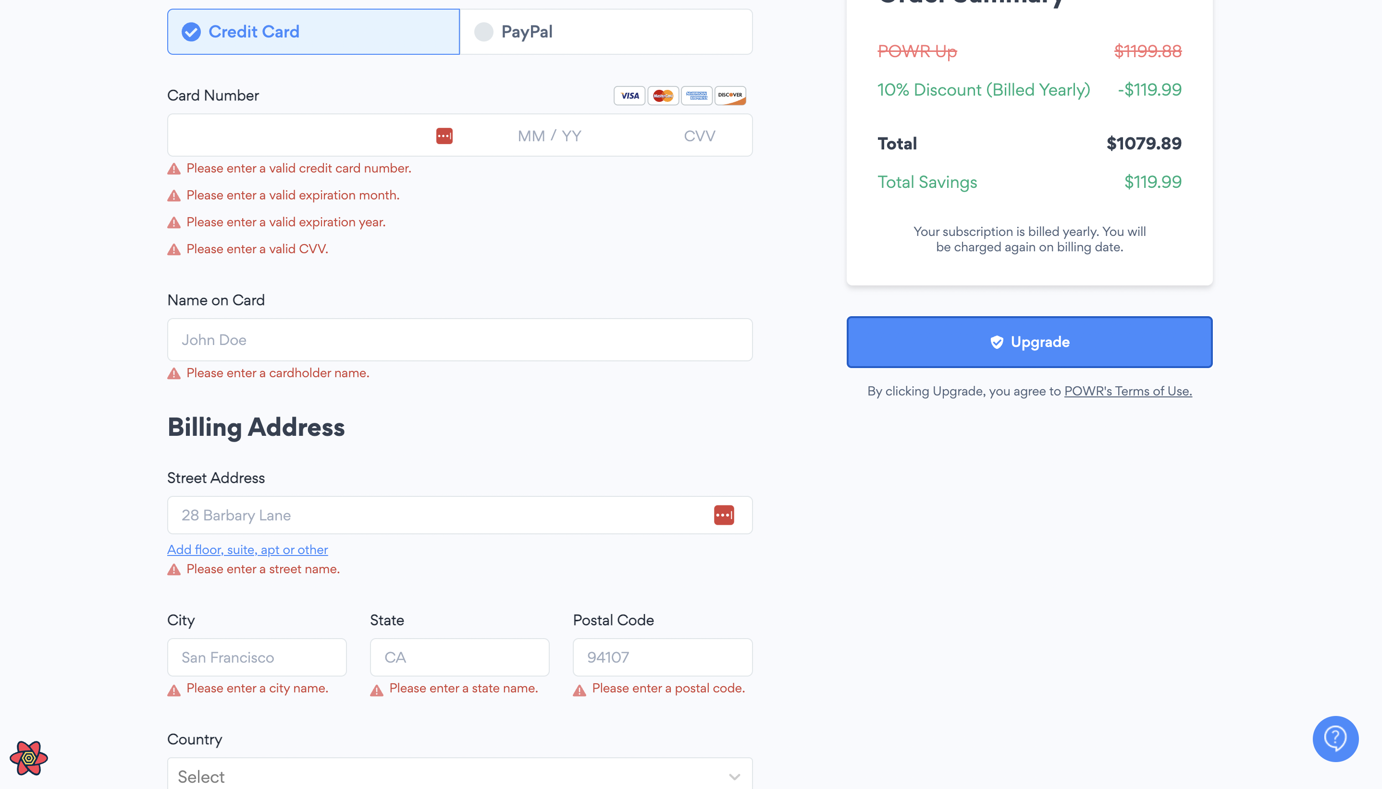Viewport: 1382px width, 789px height.
Task: Click the Discover card icon
Action: coord(729,95)
